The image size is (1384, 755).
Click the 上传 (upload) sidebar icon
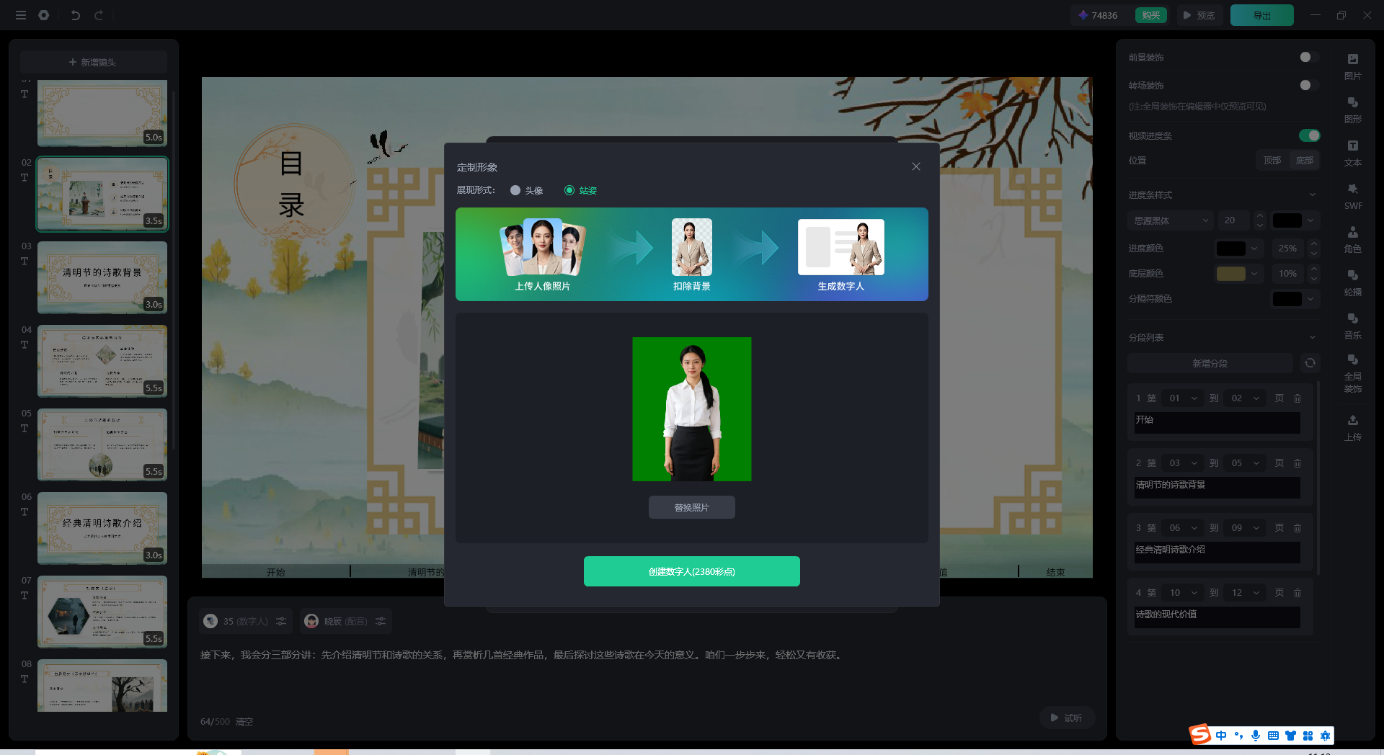point(1352,426)
